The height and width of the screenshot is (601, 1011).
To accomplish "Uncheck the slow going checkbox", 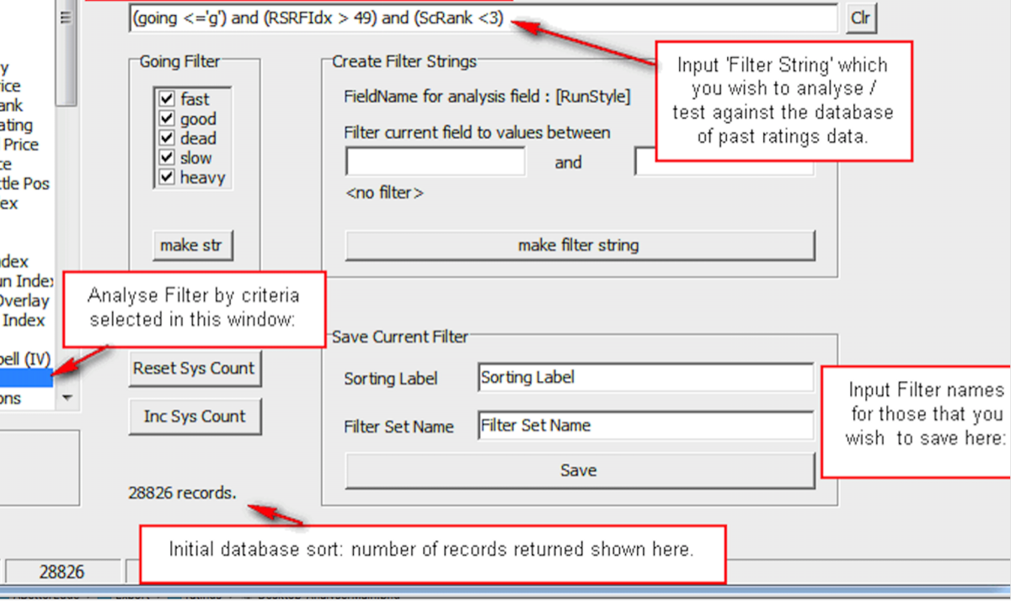I will click(165, 157).
